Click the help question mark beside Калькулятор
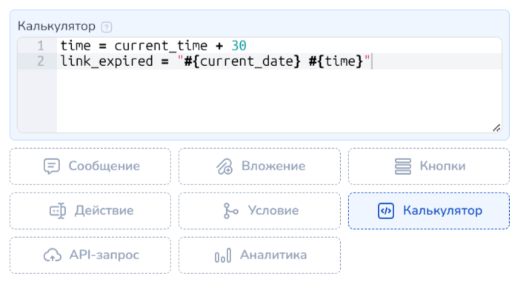This screenshot has width=518, height=297. [x=107, y=27]
